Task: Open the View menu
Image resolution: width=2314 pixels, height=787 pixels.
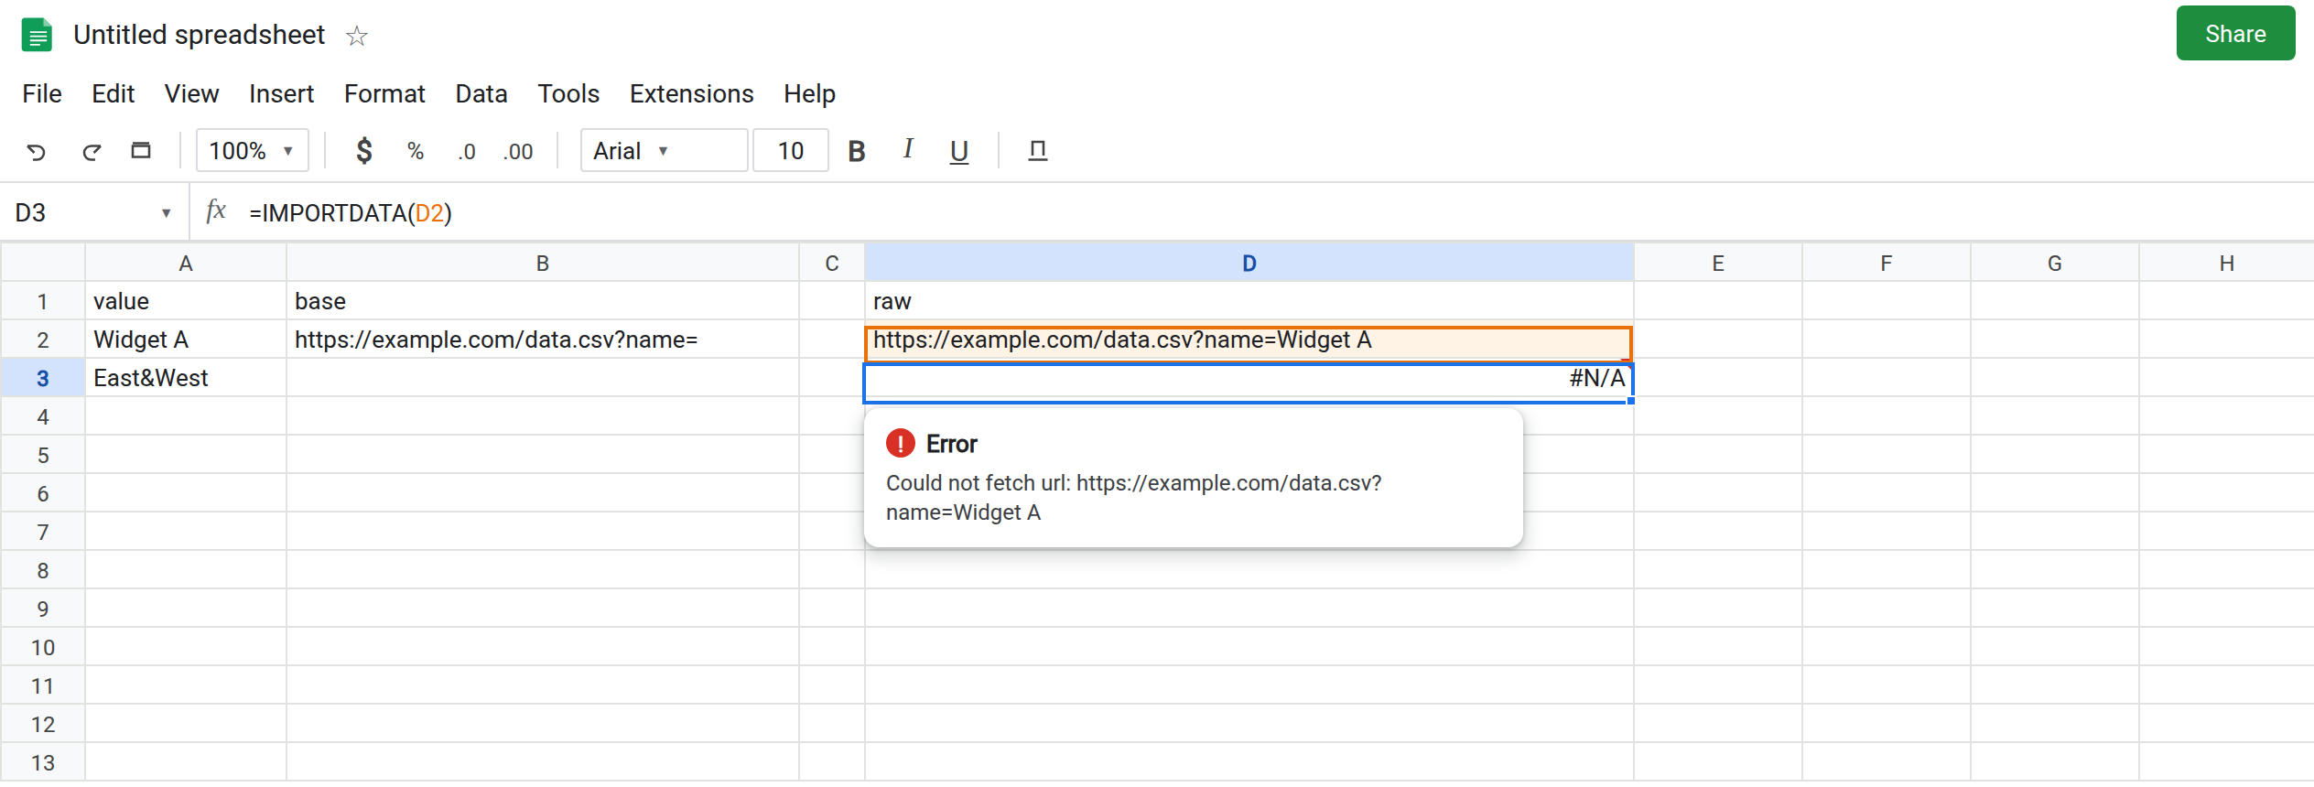Action: [x=192, y=94]
